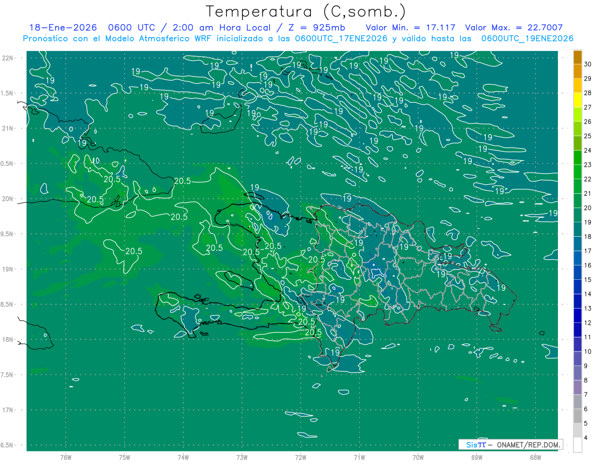The height and width of the screenshot is (464, 601).
Task: Click "Valor Min. = 17.117"
Action: pos(411,28)
